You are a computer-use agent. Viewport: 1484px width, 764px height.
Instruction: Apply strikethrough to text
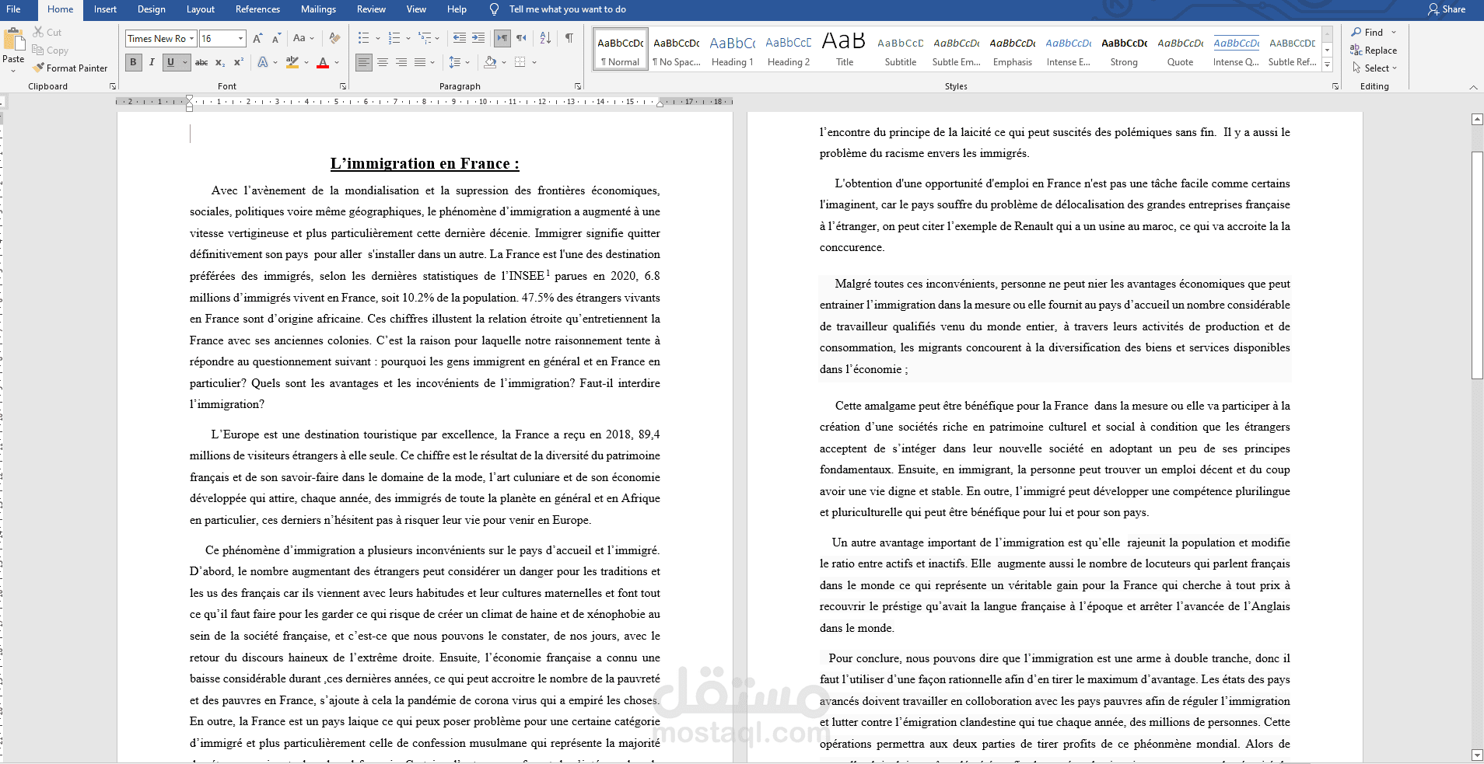[x=201, y=62]
